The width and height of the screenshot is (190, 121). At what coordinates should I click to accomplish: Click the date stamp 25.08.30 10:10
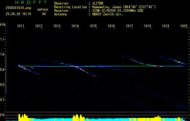pyautogui.click(x=18, y=14)
